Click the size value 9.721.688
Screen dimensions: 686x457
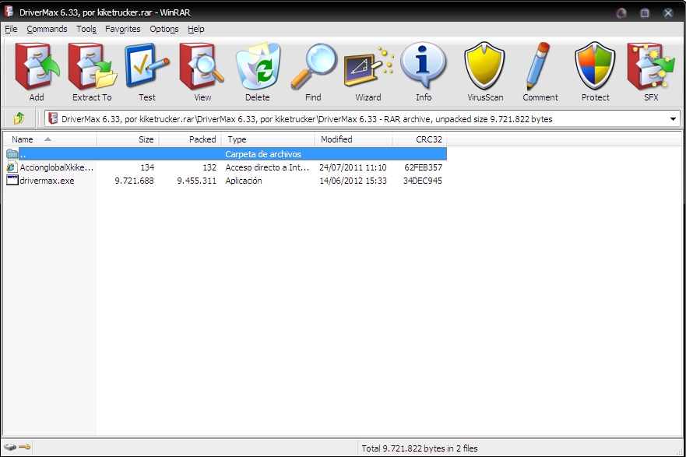[134, 181]
